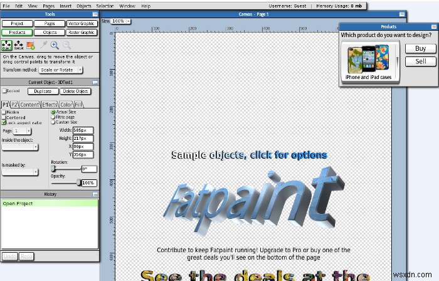Enable the Hidden checkbox

(4, 112)
